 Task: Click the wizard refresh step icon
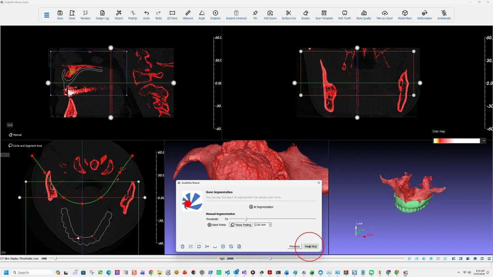(231, 246)
